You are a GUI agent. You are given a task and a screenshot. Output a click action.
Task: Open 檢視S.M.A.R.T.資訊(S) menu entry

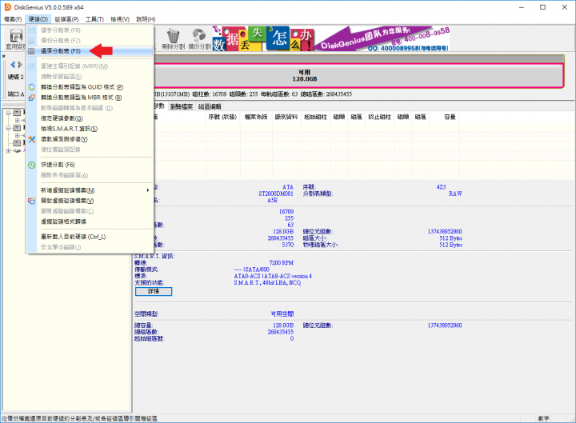(90, 129)
